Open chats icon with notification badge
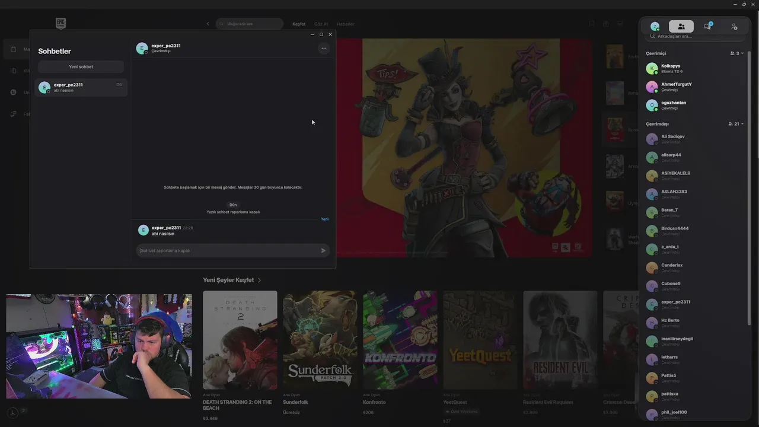759x427 pixels. click(707, 27)
